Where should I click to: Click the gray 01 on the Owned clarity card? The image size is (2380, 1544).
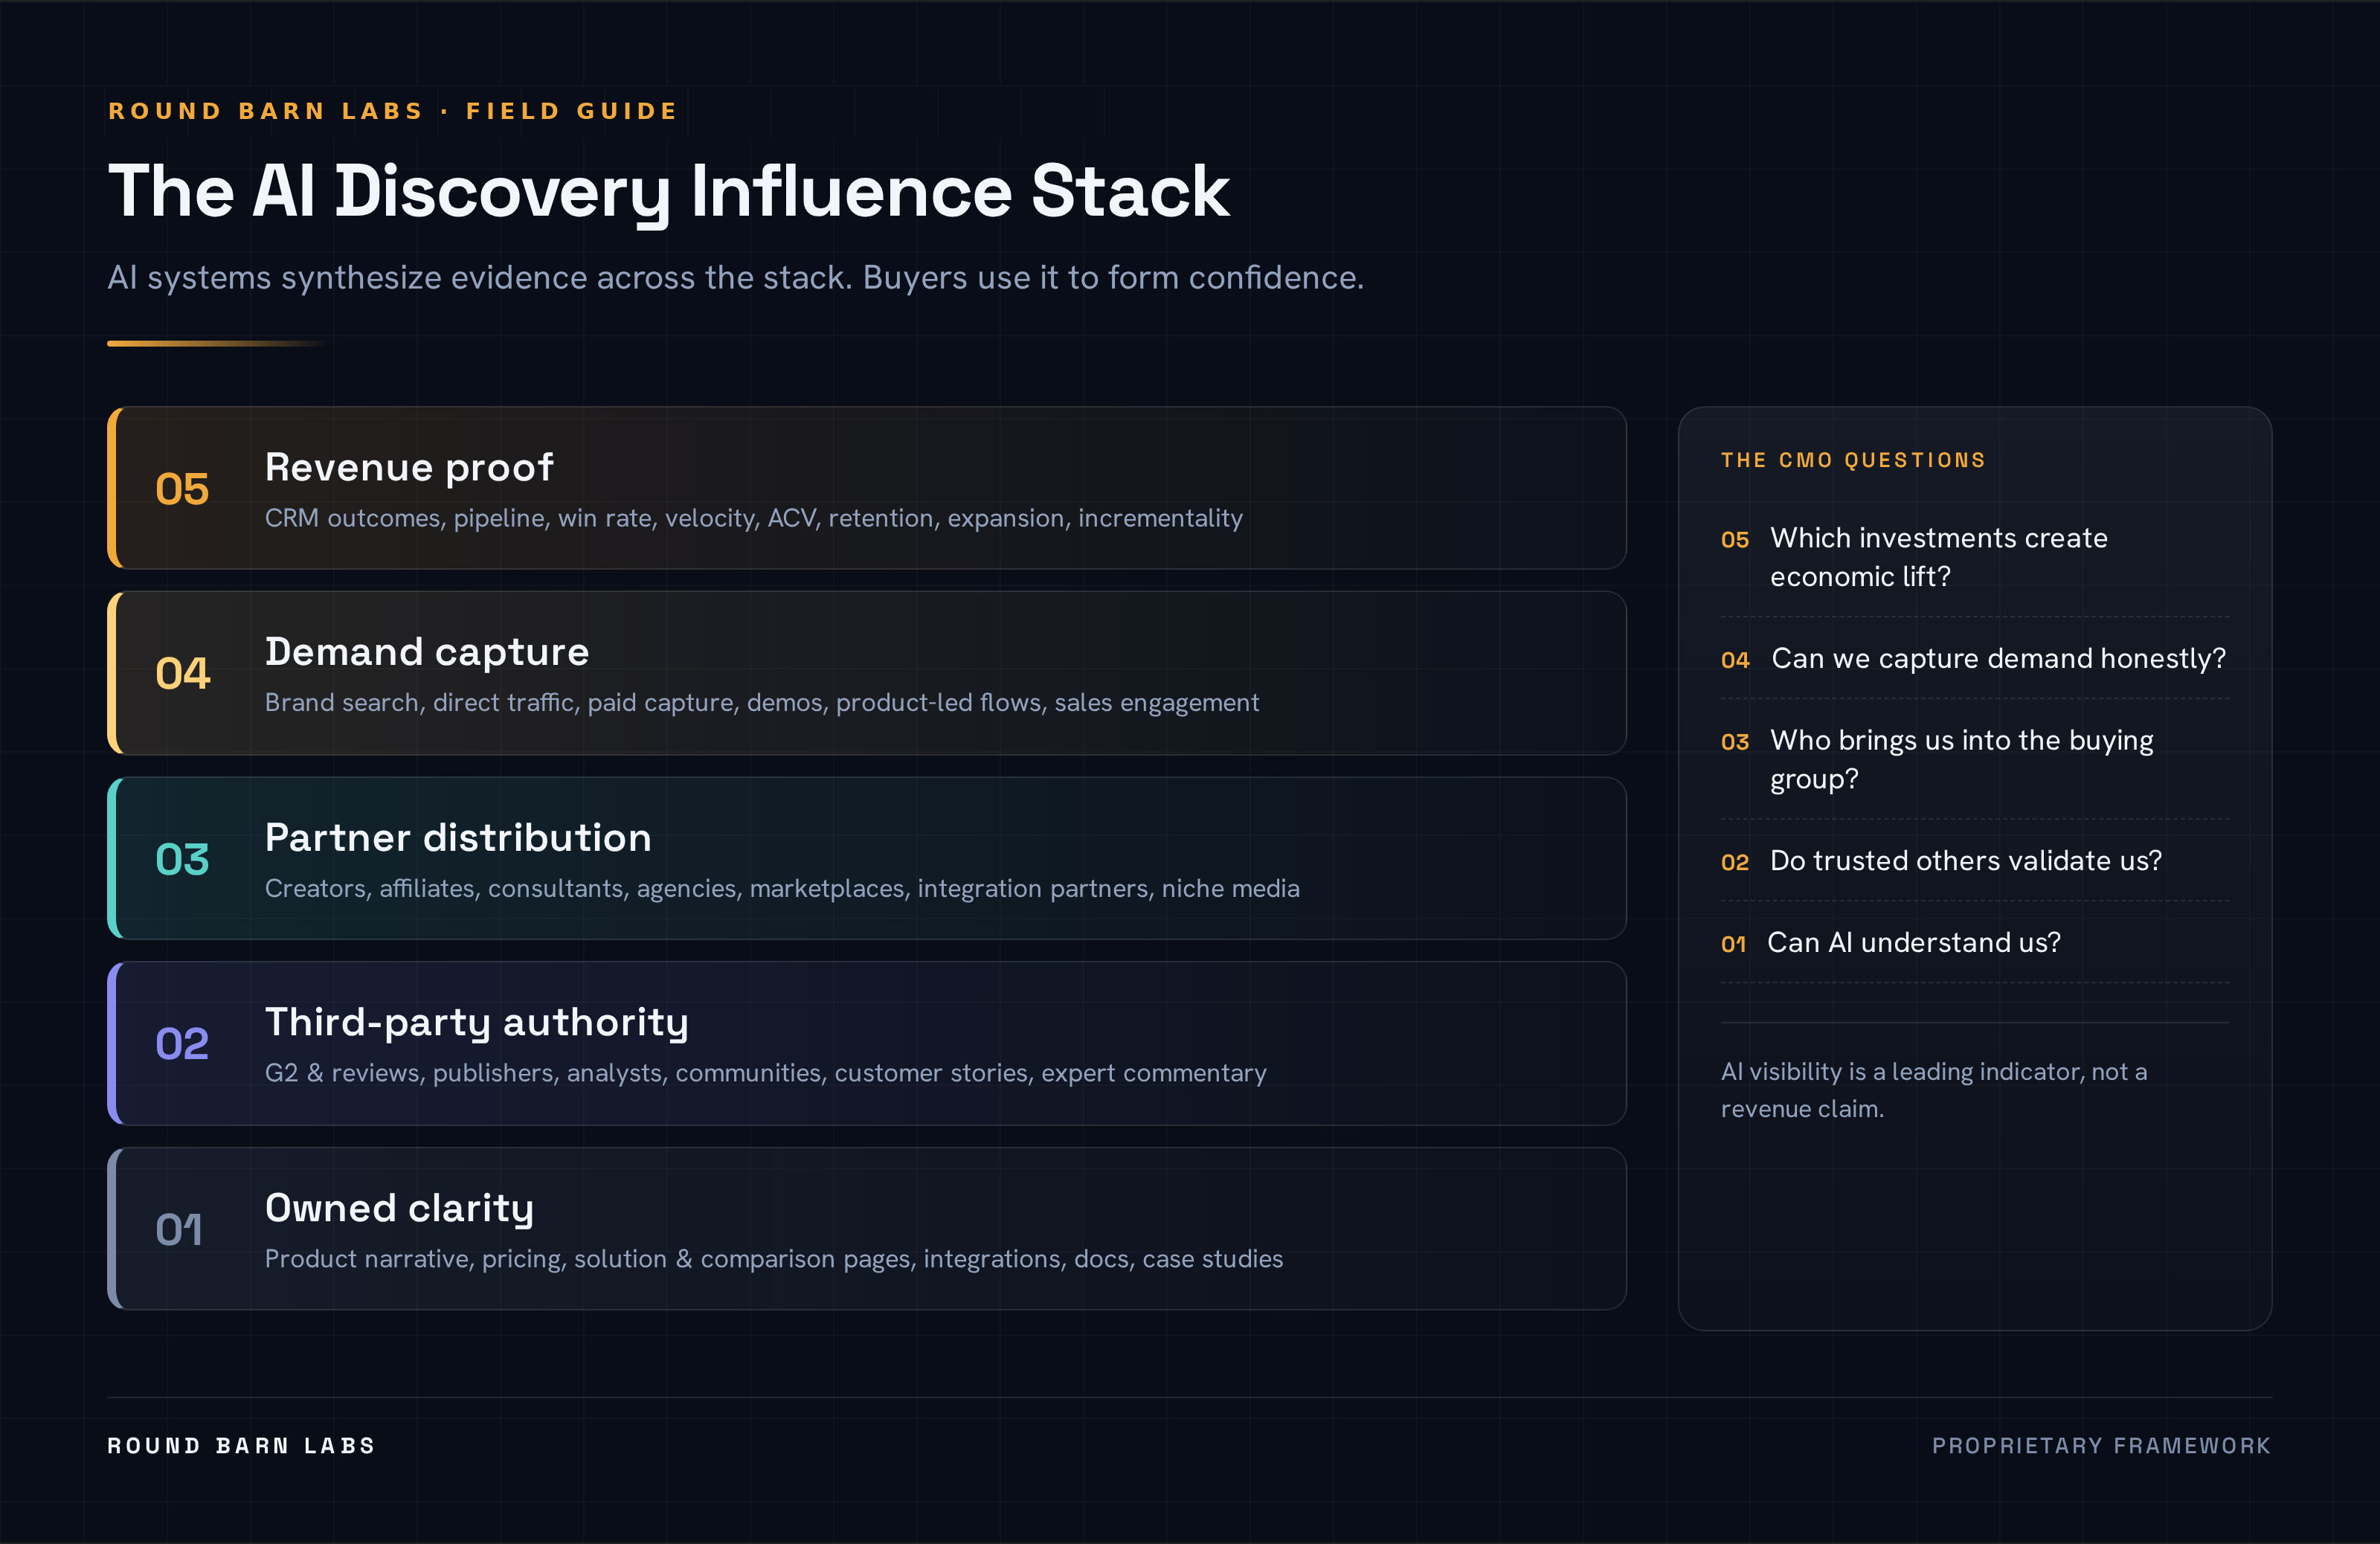tap(179, 1229)
